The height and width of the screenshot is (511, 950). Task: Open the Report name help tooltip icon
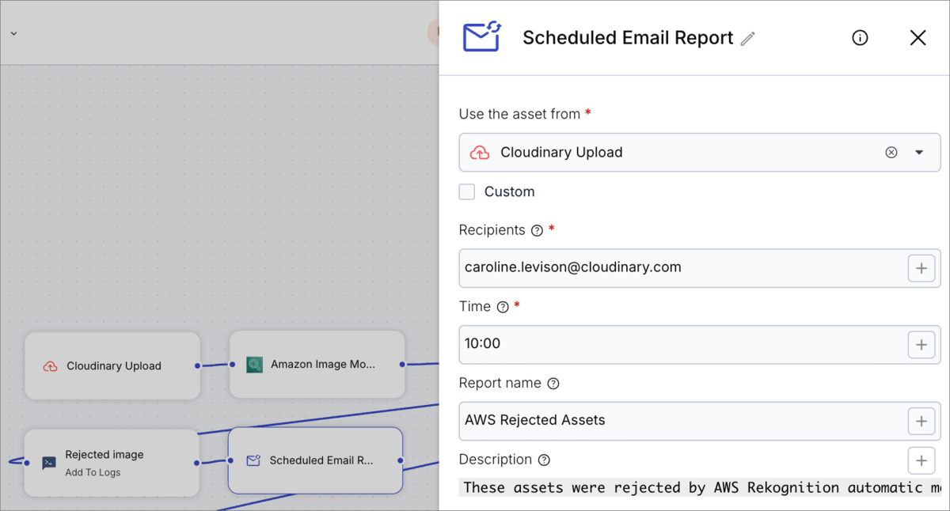point(554,383)
